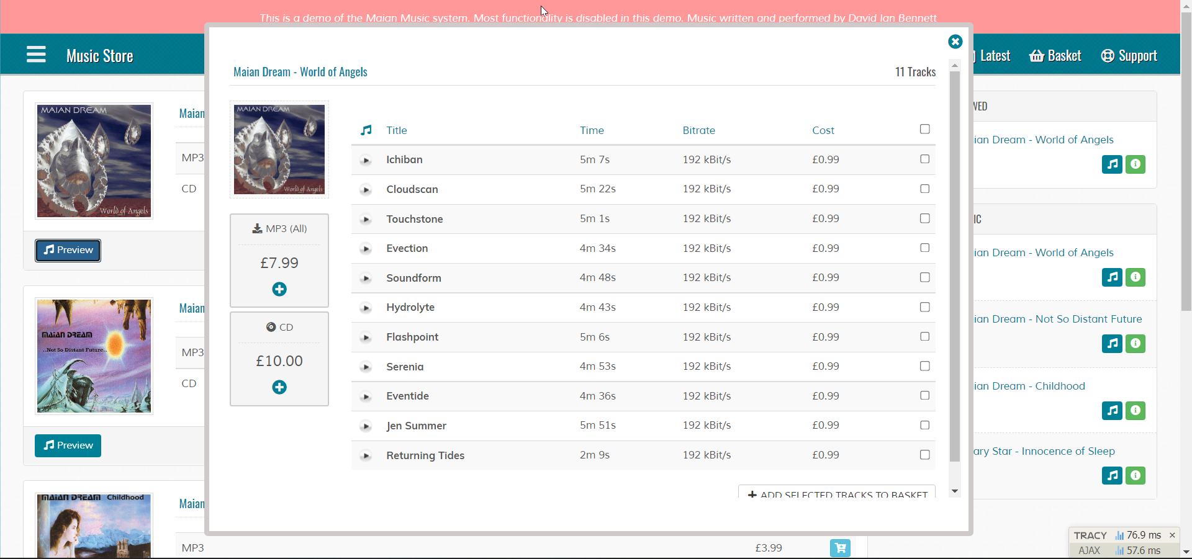1192x559 pixels.
Task: Open sidebar link Maian Dream - Childhood
Action: coord(1029,386)
